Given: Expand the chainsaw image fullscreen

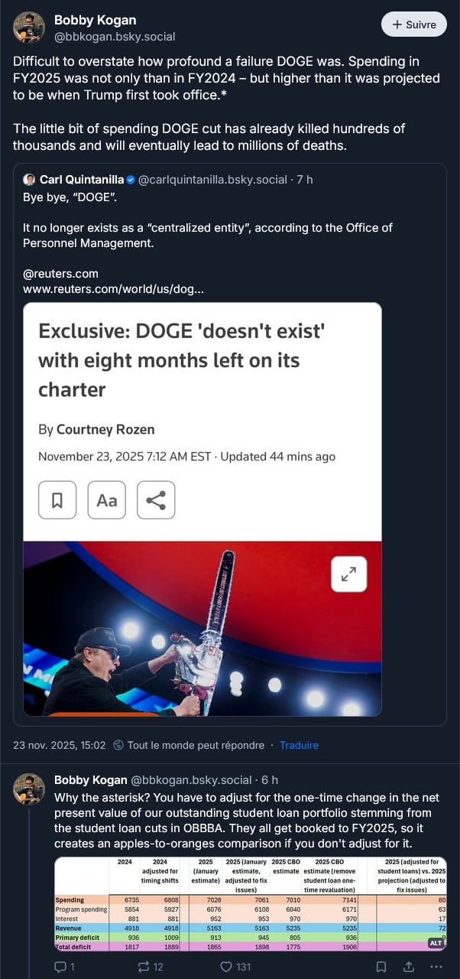Looking at the screenshot, I should 348,574.
